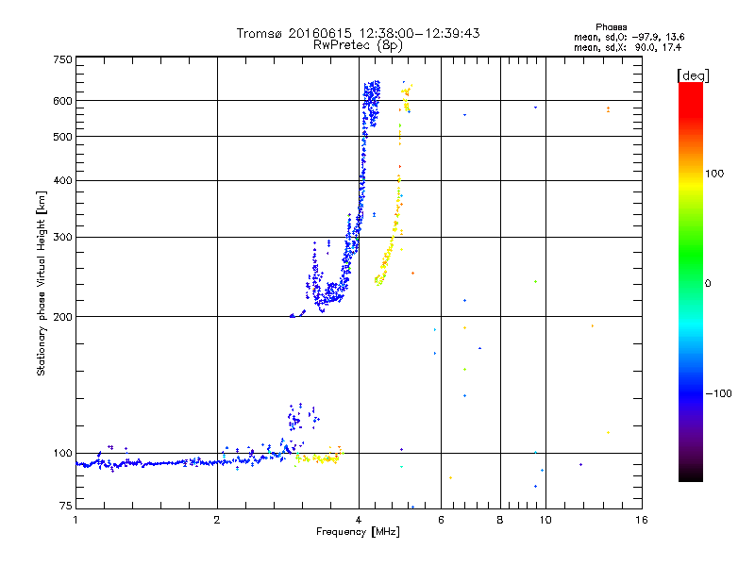Image resolution: width=755 pixels, height=566 pixels.
Task: Click the y-axis tick label '200'
Action: (x=62, y=317)
